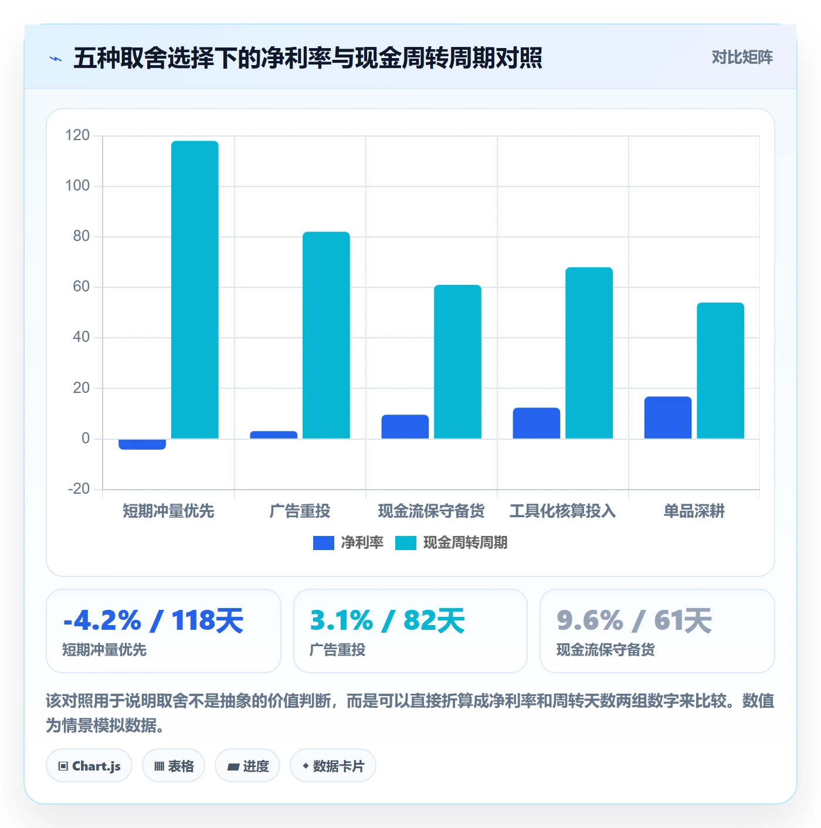Click the 单品深耕 net margin bar

click(x=668, y=418)
